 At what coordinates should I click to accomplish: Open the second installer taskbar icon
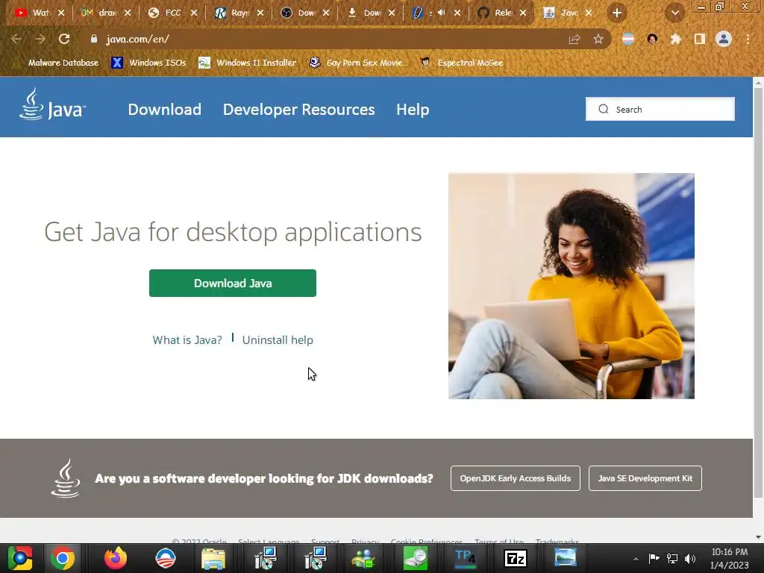pos(316,558)
